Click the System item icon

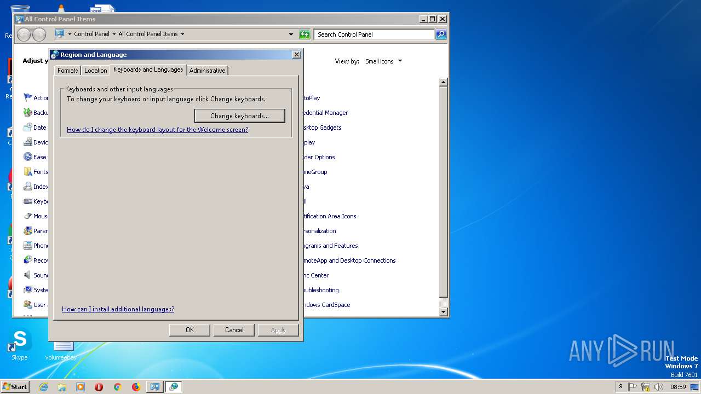point(28,289)
